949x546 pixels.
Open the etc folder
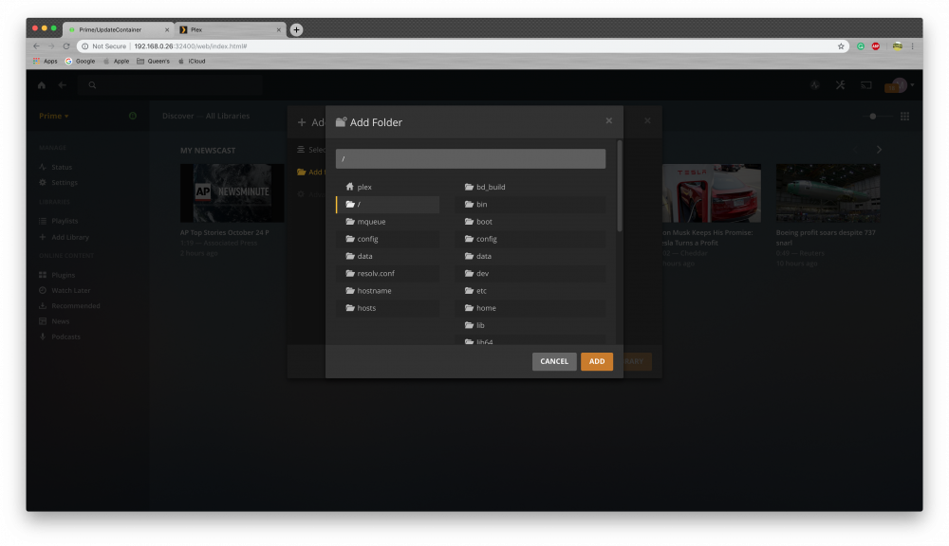click(530, 291)
